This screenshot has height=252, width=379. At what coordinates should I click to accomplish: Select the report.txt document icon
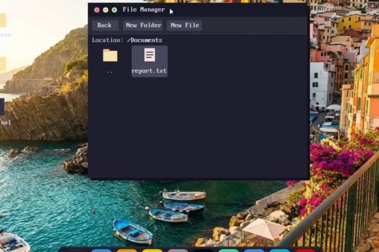[x=150, y=55]
